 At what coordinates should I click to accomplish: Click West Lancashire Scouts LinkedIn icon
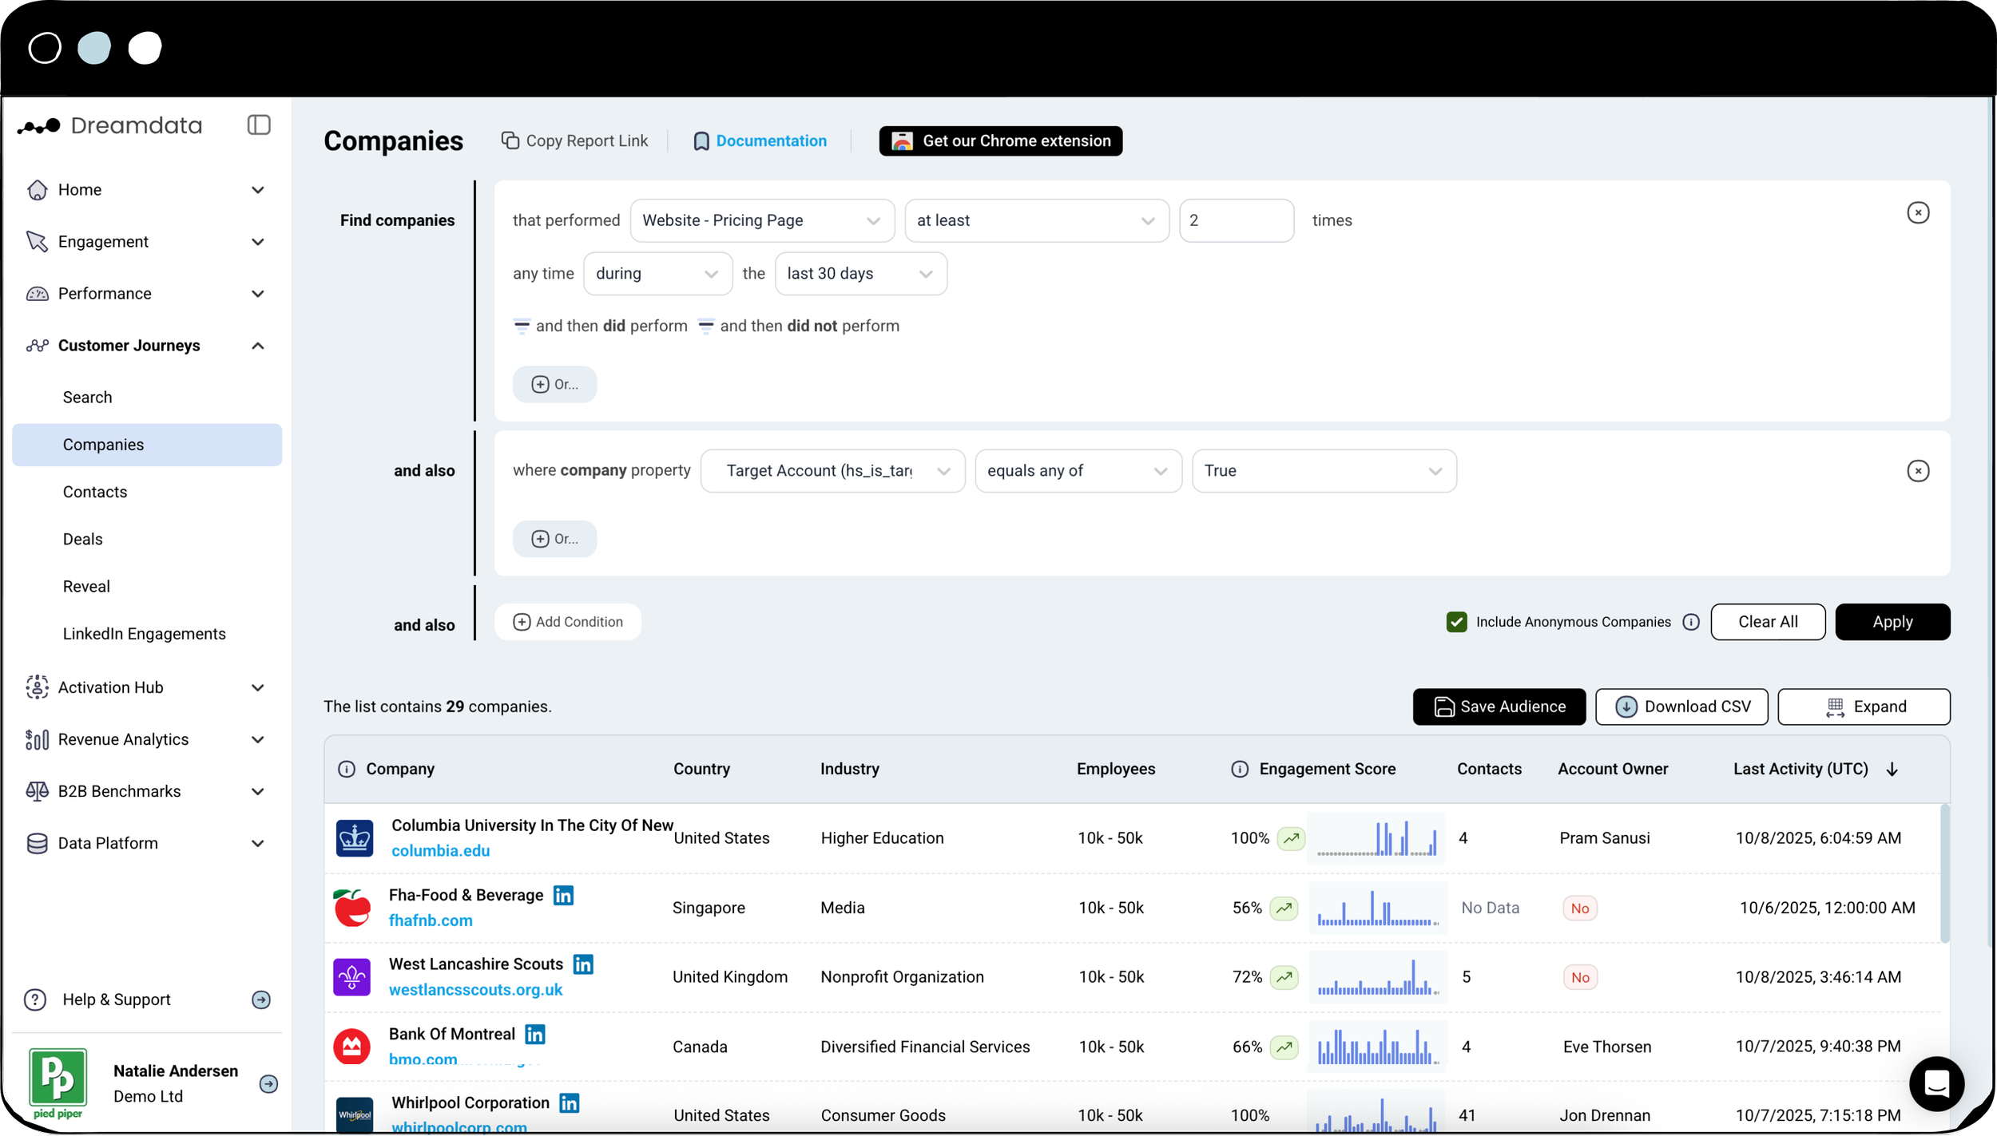583,964
